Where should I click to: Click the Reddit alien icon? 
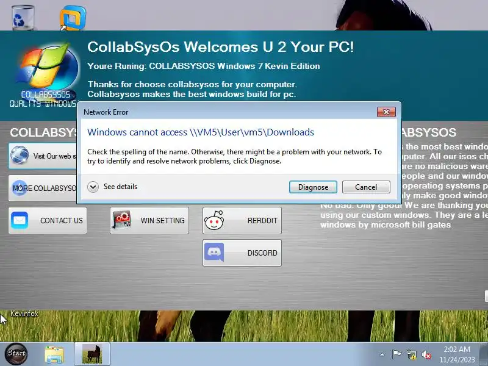[214, 220]
